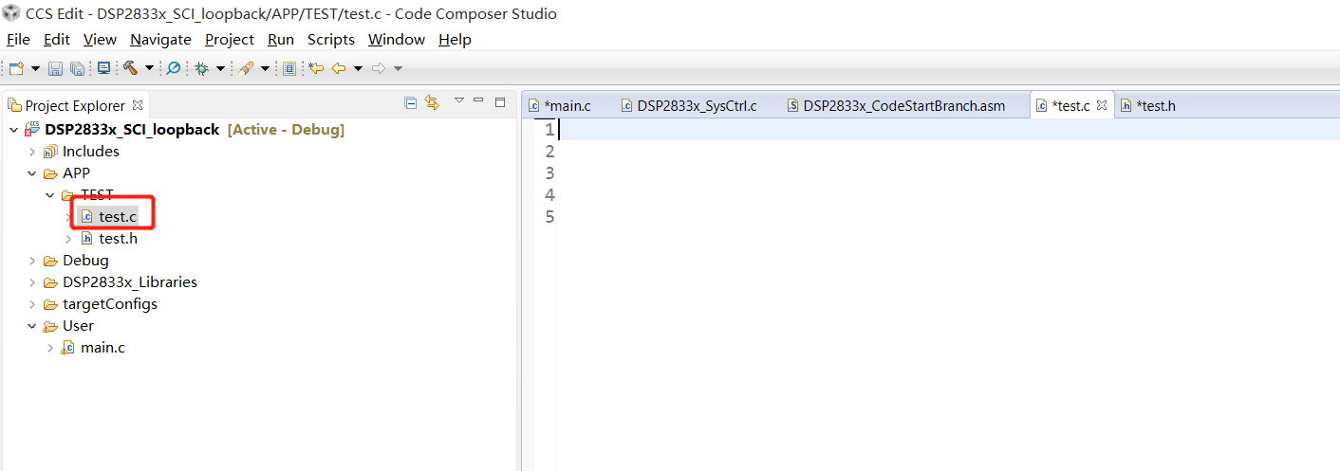This screenshot has width=1340, height=471.
Task: Close the Project Explorer view
Action: (x=137, y=105)
